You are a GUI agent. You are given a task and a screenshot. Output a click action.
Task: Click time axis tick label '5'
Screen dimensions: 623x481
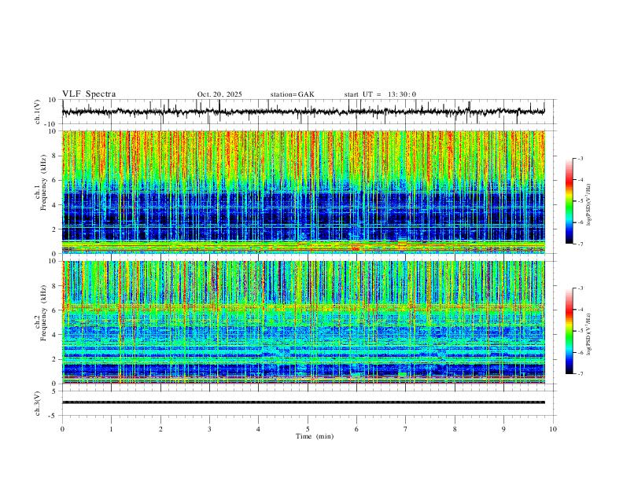(308, 429)
